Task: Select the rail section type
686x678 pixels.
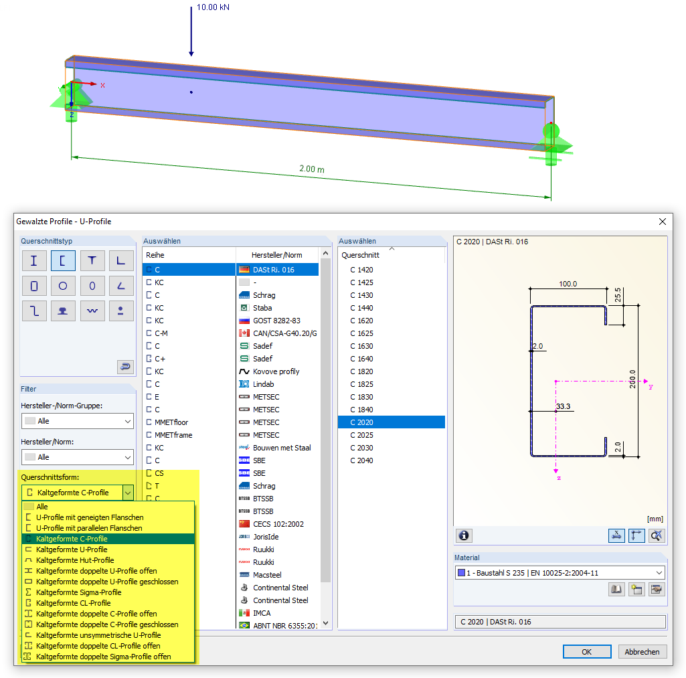Action: point(63,311)
